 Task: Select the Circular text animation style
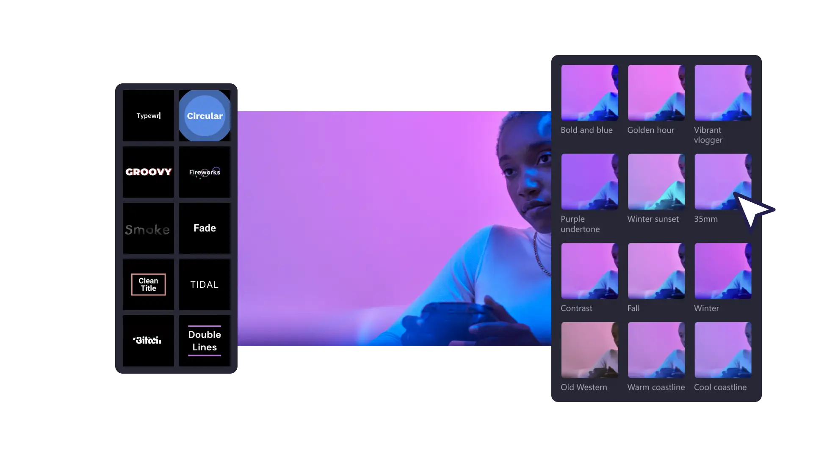205,116
